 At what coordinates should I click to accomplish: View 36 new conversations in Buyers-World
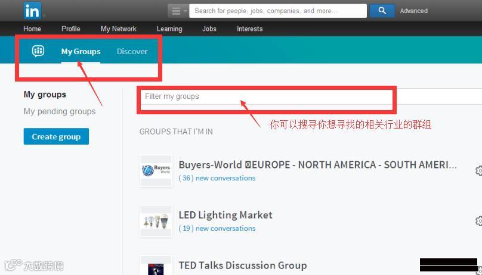(x=217, y=178)
